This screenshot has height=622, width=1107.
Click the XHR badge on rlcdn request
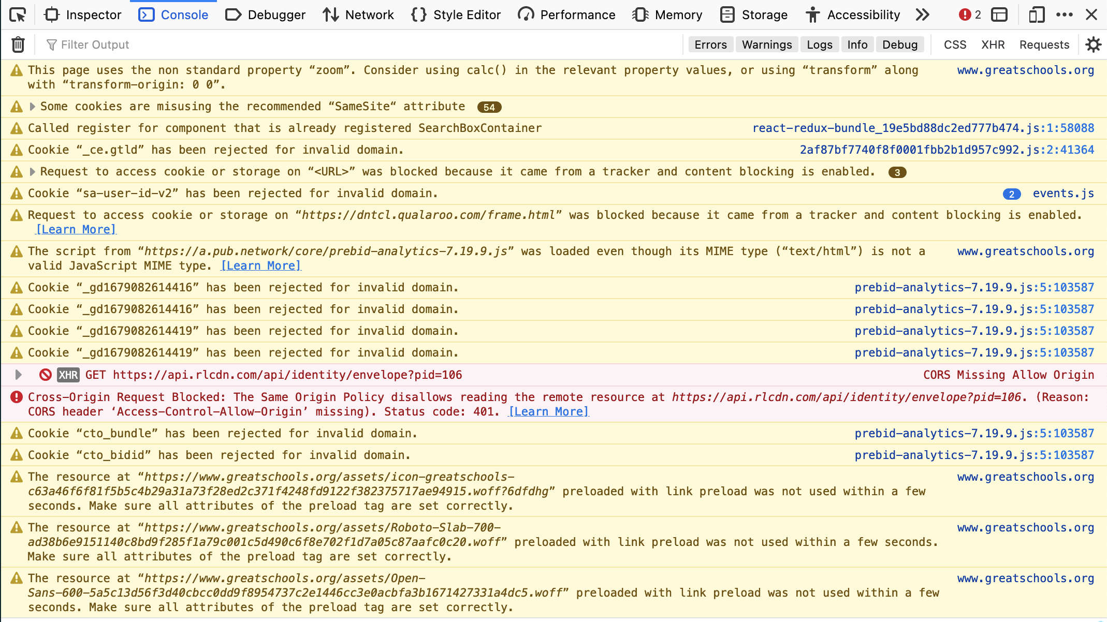point(68,375)
